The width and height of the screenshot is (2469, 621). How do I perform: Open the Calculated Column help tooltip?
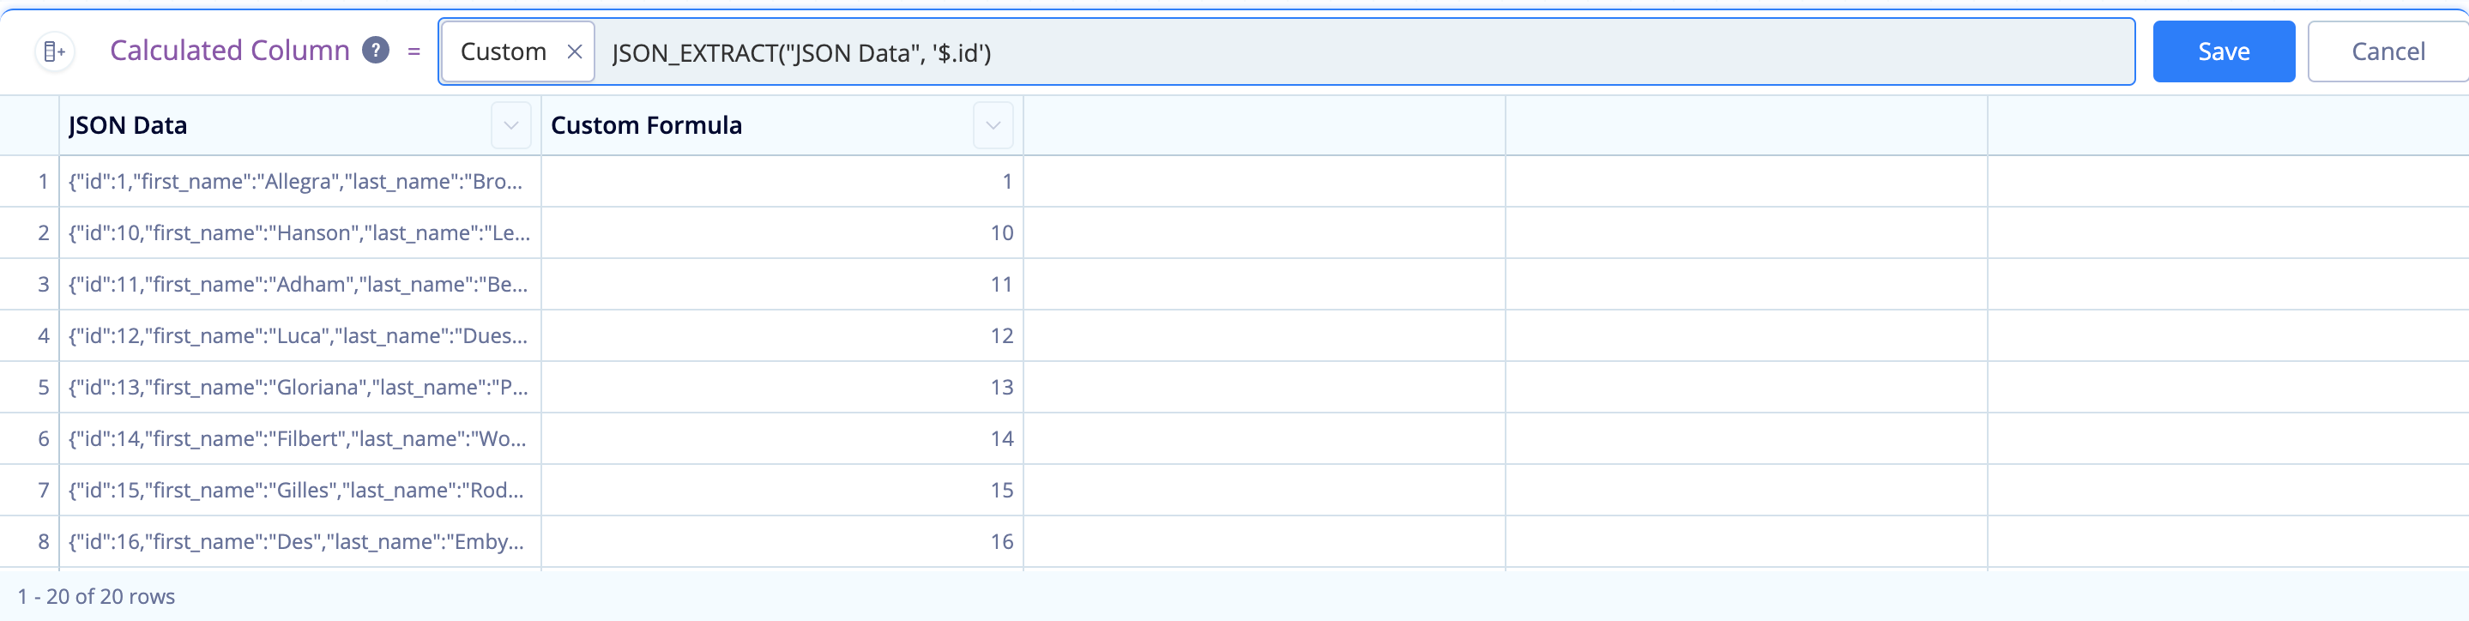(375, 50)
